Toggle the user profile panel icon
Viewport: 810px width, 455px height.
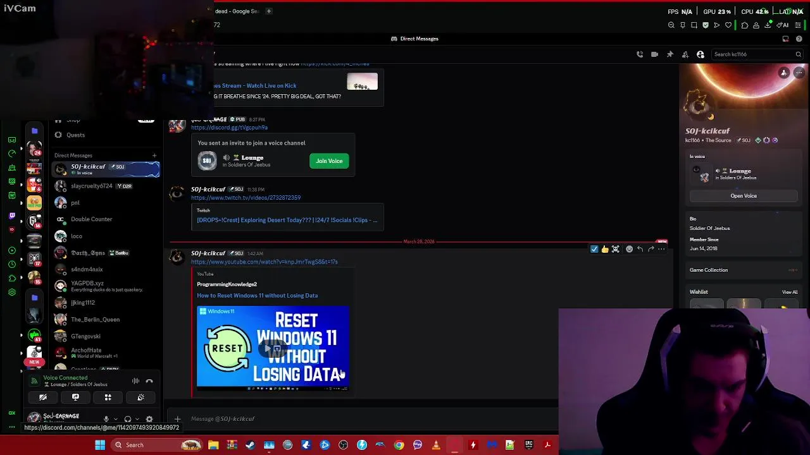click(x=701, y=54)
